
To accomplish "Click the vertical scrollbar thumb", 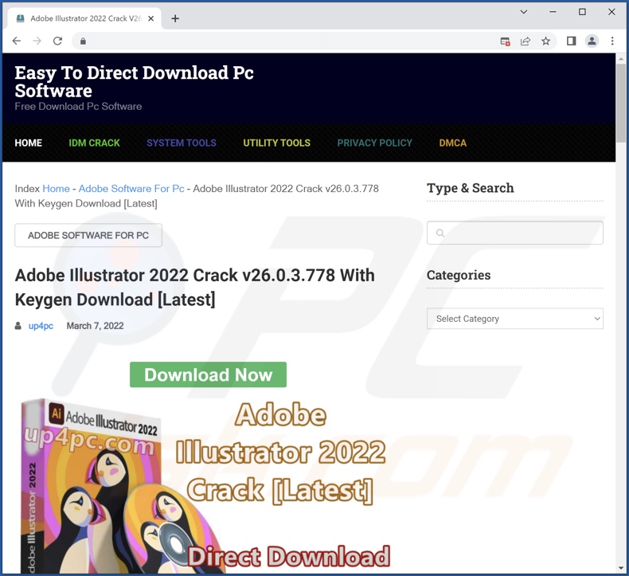I will (621, 103).
